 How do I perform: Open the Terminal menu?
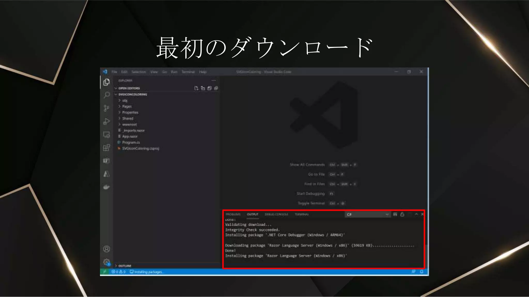(x=188, y=72)
